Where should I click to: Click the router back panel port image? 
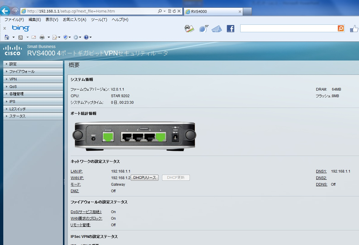tap(134, 136)
